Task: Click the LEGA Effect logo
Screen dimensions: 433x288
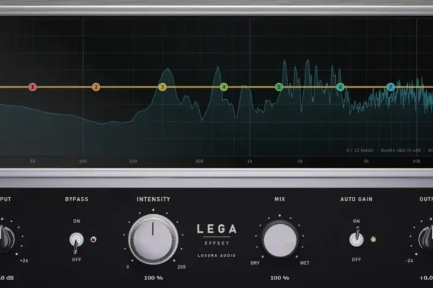Action: coord(216,234)
